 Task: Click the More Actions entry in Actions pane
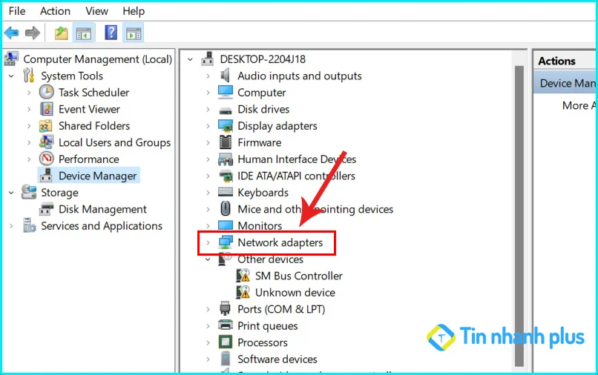pos(578,105)
